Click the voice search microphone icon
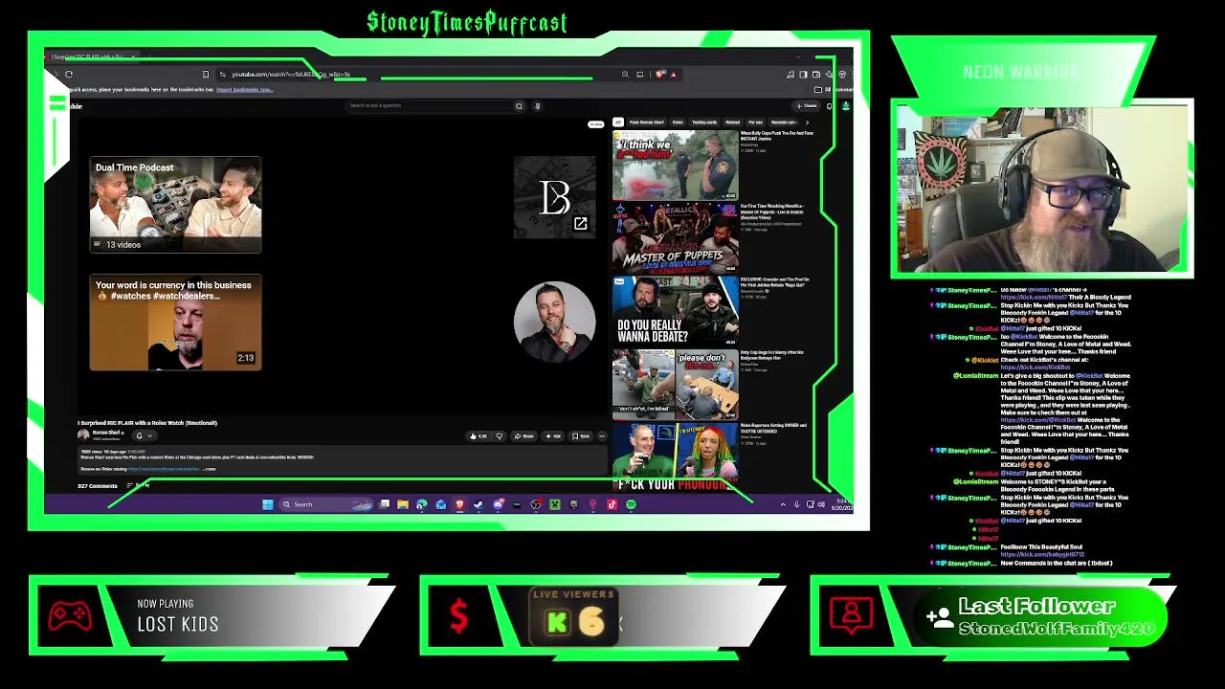Viewport: 1225px width, 689px height. coord(538,106)
